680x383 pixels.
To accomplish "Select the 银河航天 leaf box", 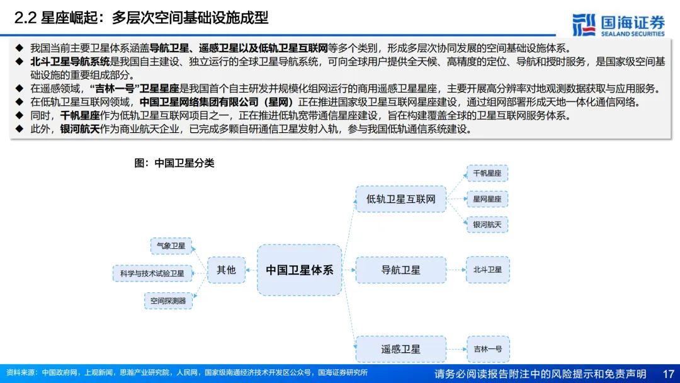I will tap(487, 225).
